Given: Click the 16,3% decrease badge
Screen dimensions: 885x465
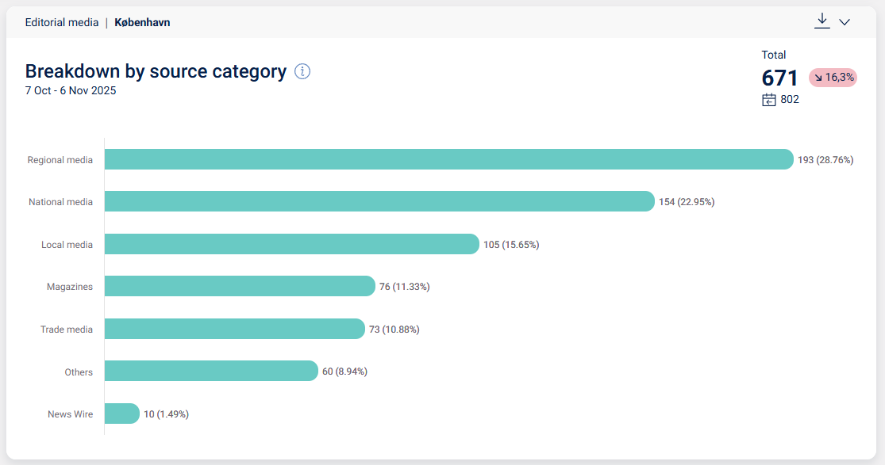Looking at the screenshot, I should coord(833,78).
